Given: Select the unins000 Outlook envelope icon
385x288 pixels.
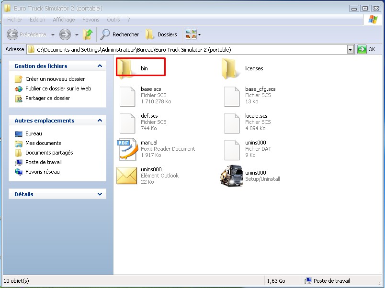Looking at the screenshot, I should [127, 176].
